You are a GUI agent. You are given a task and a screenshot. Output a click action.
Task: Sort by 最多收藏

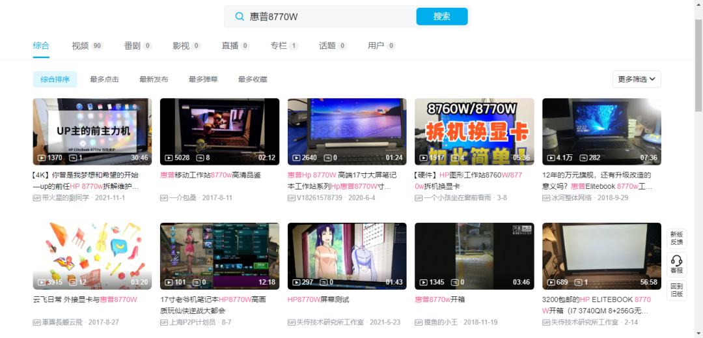click(253, 79)
